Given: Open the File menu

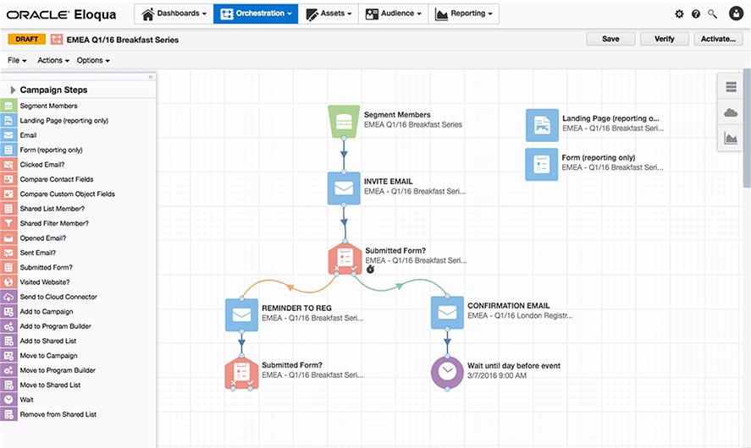Looking at the screenshot, I should coord(17,60).
